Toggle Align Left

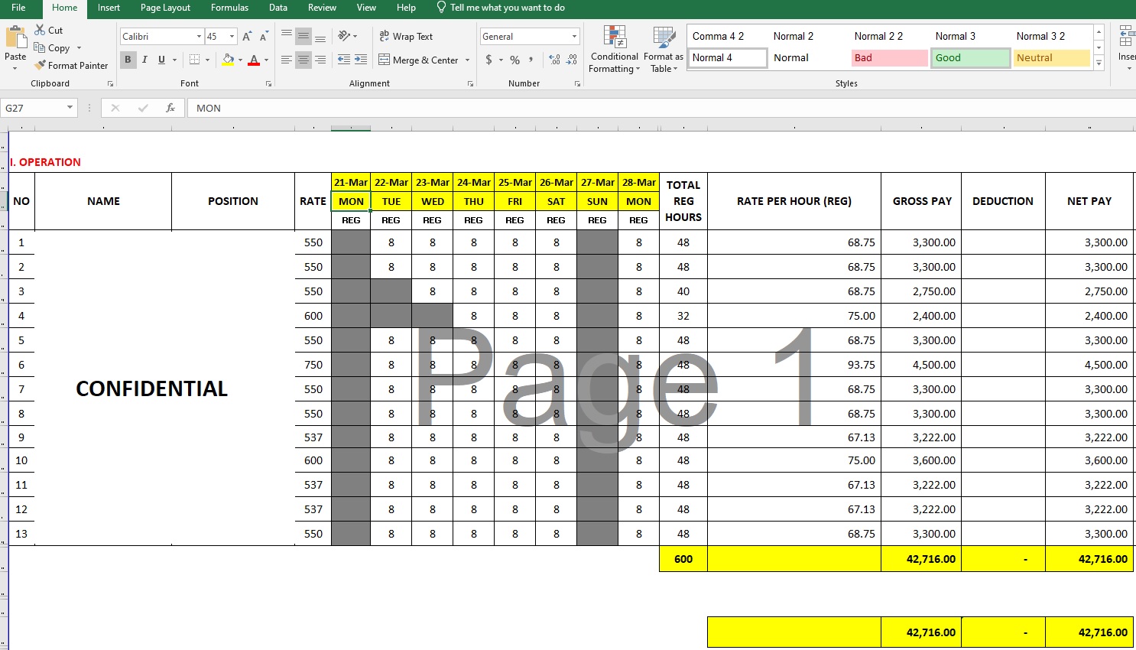(x=287, y=60)
